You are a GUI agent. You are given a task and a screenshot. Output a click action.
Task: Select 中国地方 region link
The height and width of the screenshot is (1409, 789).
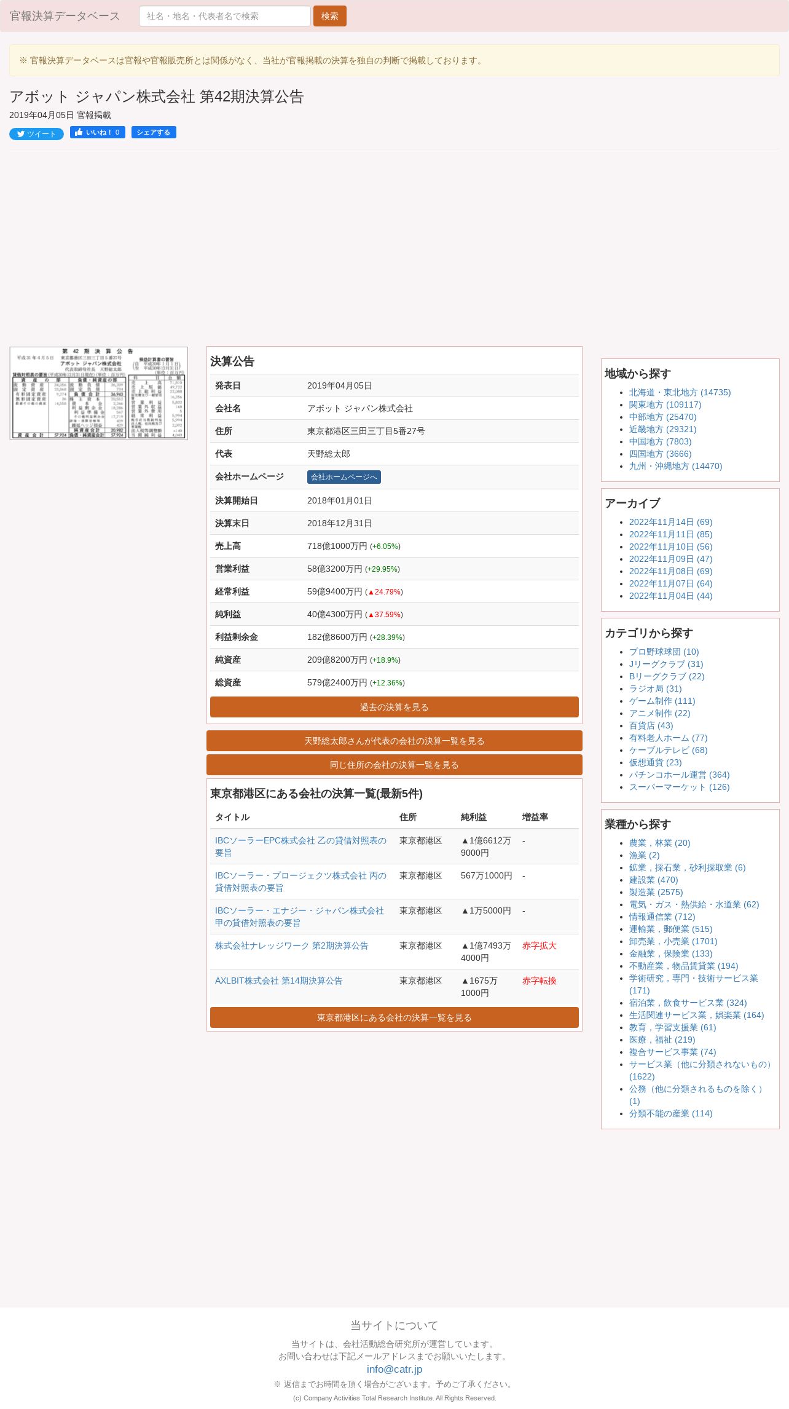pyautogui.click(x=660, y=441)
